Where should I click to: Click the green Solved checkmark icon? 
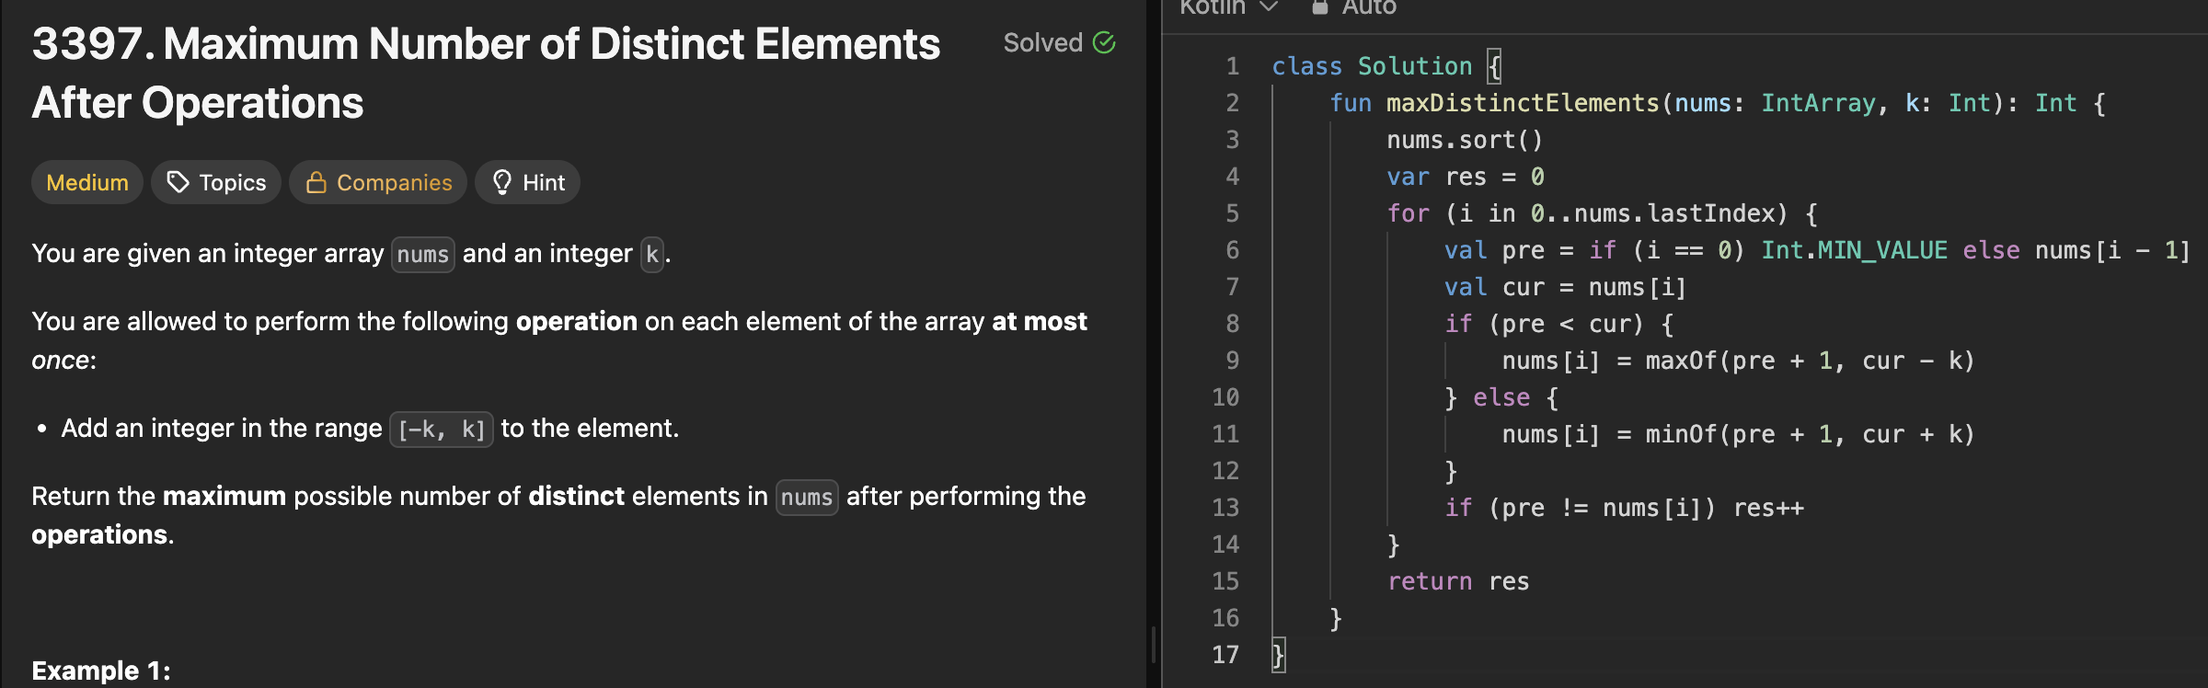coord(1104,42)
